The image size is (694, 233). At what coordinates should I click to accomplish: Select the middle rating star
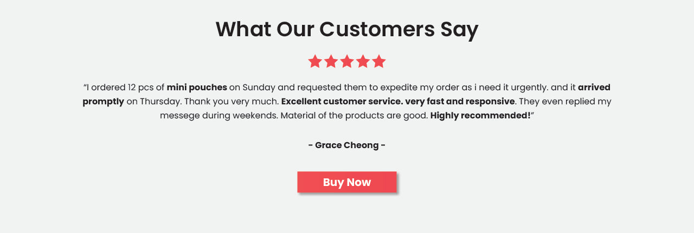pos(347,62)
